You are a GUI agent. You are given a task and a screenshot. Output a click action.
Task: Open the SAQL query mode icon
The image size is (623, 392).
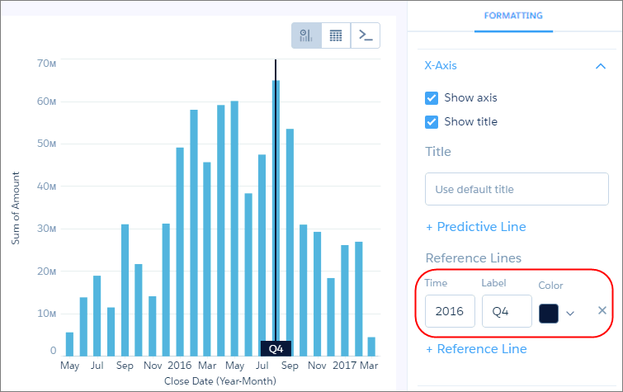(x=366, y=35)
